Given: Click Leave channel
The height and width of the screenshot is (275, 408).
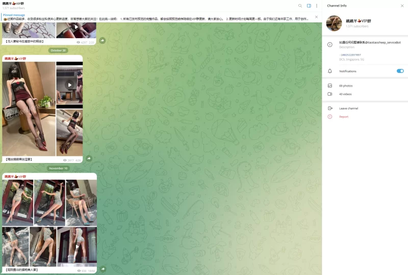Looking at the screenshot, I should click(x=348, y=108).
